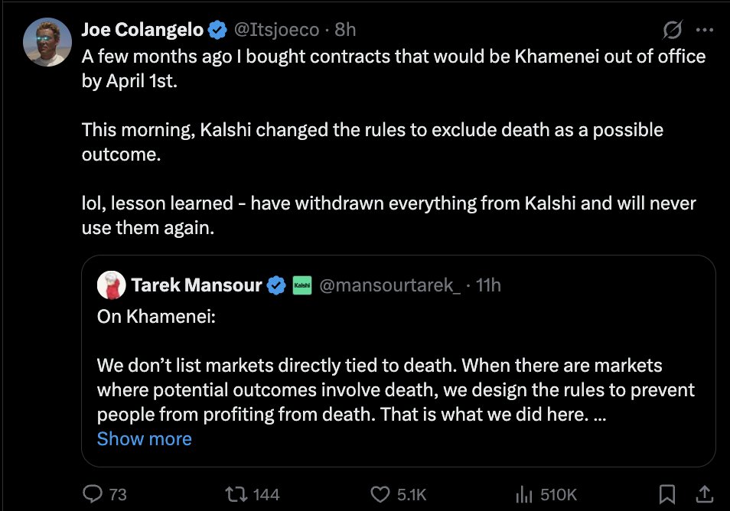The image size is (730, 511).
Task: Open the Joe Colangelo display name link
Action: click(x=143, y=30)
